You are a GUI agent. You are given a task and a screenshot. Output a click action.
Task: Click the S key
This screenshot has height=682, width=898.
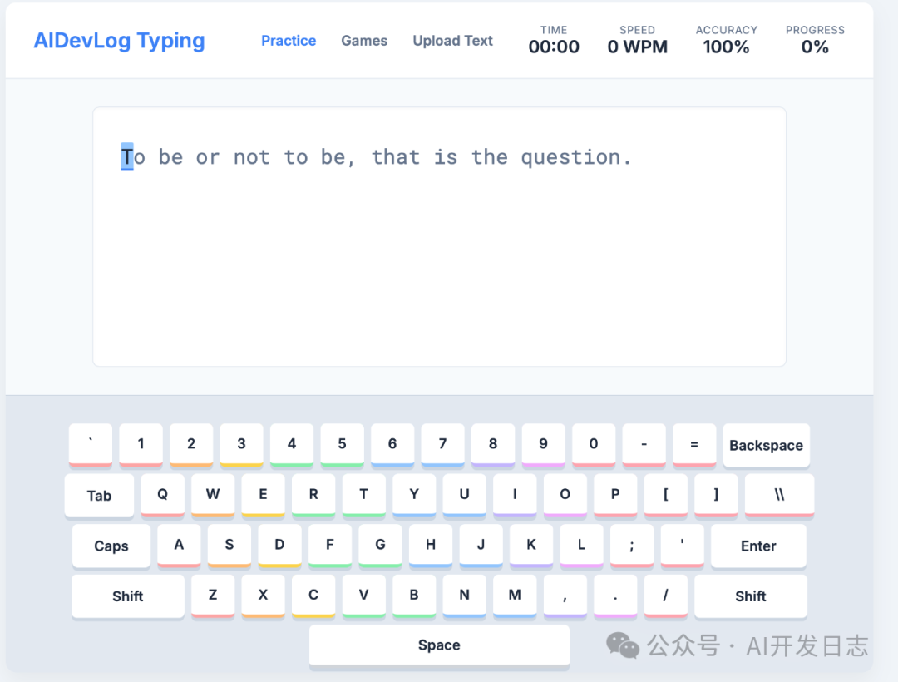(x=229, y=546)
